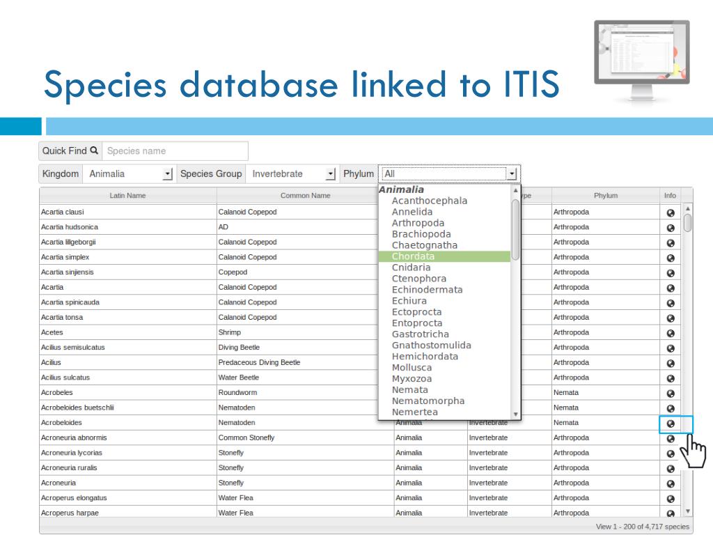Click the Quick Find magnifier icon
The width and height of the screenshot is (713, 535).
pyautogui.click(x=94, y=150)
